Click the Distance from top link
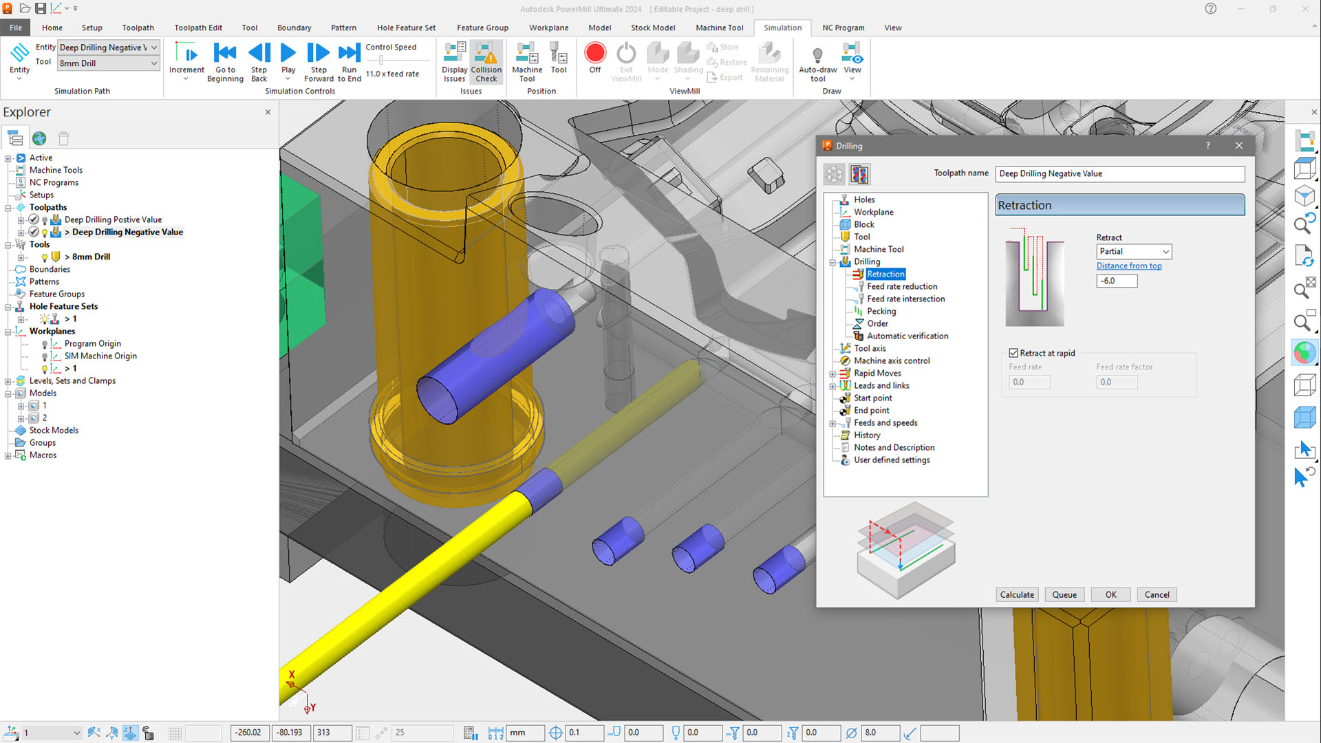The width and height of the screenshot is (1321, 743). (x=1128, y=266)
